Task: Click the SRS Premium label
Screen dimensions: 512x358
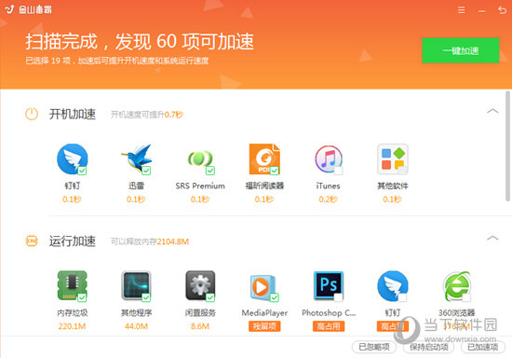Action: point(200,186)
